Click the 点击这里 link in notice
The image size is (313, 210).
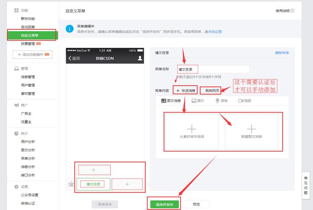(x=215, y=31)
